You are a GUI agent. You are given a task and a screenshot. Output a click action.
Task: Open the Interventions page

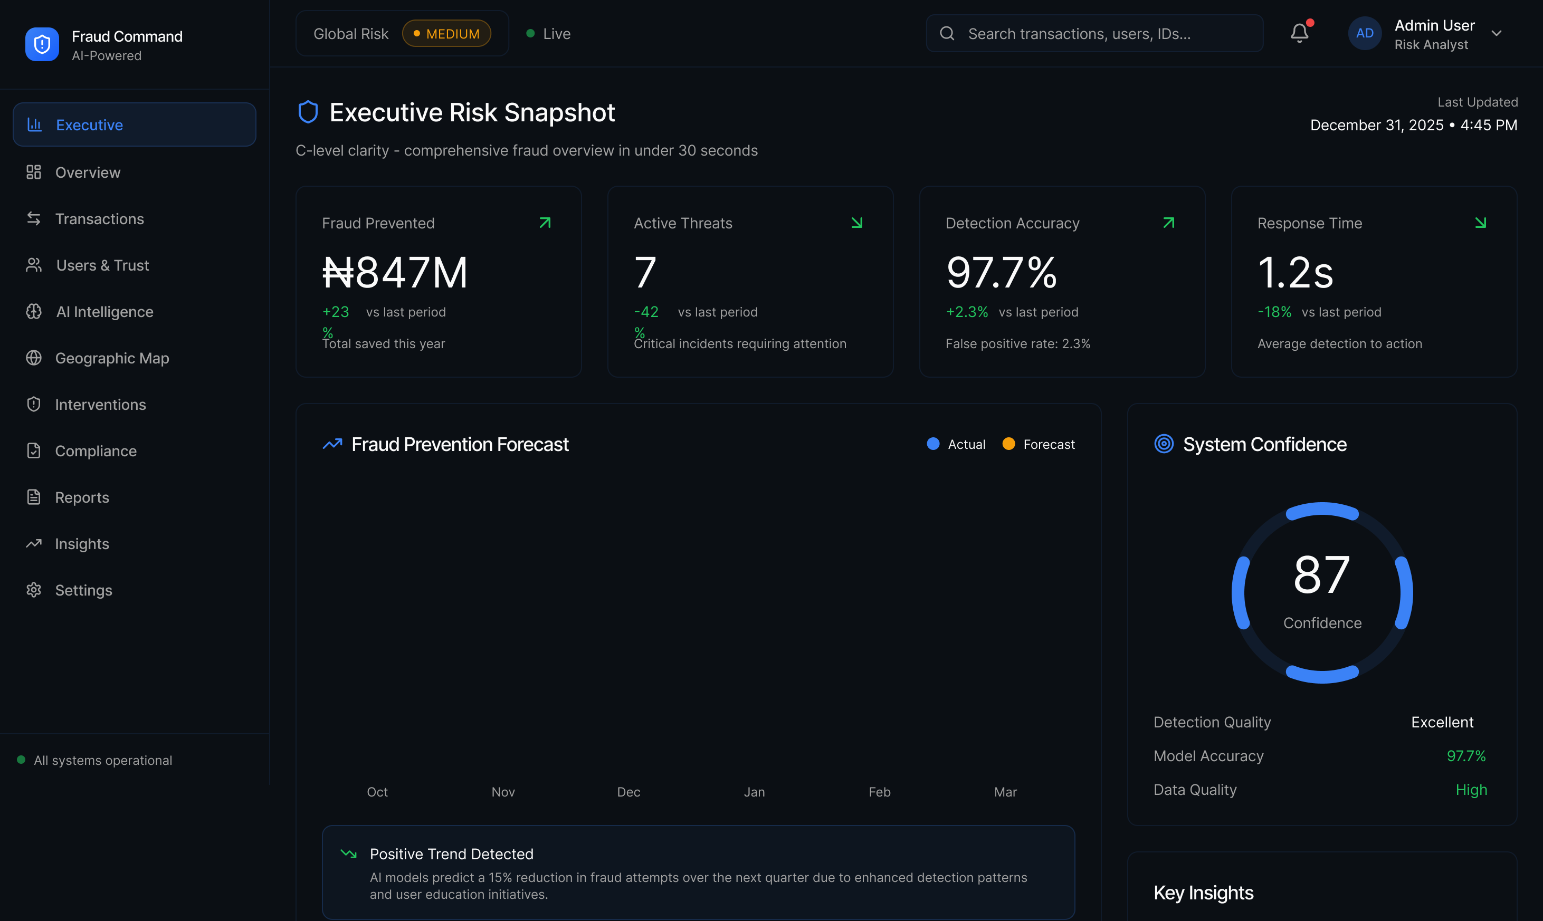[x=101, y=405]
